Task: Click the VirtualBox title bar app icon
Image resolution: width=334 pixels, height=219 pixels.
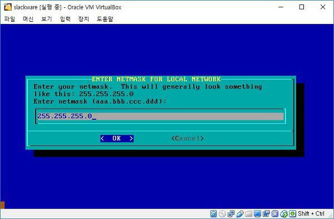Action: coord(7,7)
